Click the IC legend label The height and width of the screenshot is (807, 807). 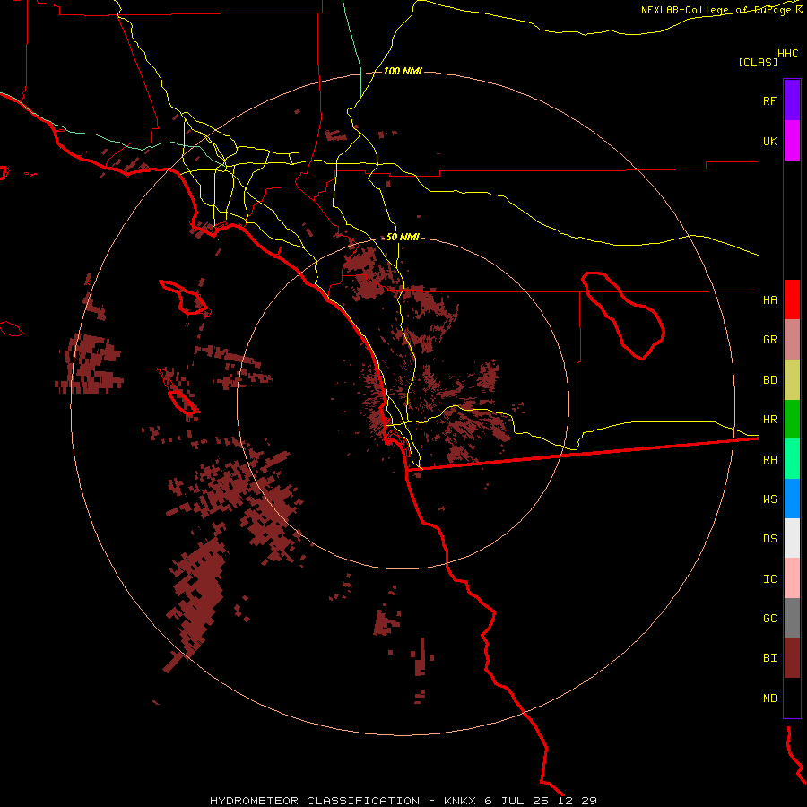769,579
